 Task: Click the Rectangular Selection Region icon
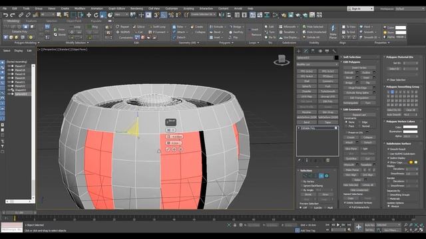tap(73, 15)
